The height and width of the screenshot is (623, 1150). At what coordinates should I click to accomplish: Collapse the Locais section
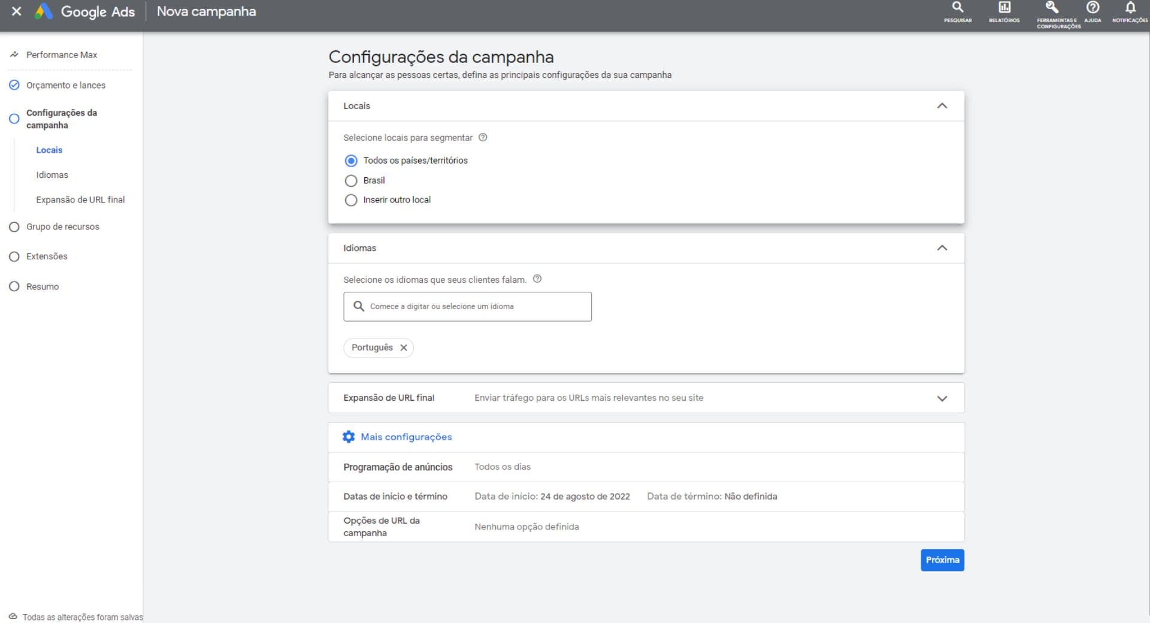pos(942,106)
